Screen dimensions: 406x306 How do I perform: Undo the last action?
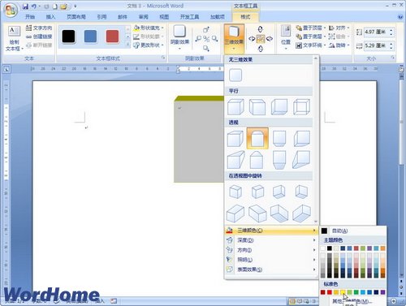34,6
